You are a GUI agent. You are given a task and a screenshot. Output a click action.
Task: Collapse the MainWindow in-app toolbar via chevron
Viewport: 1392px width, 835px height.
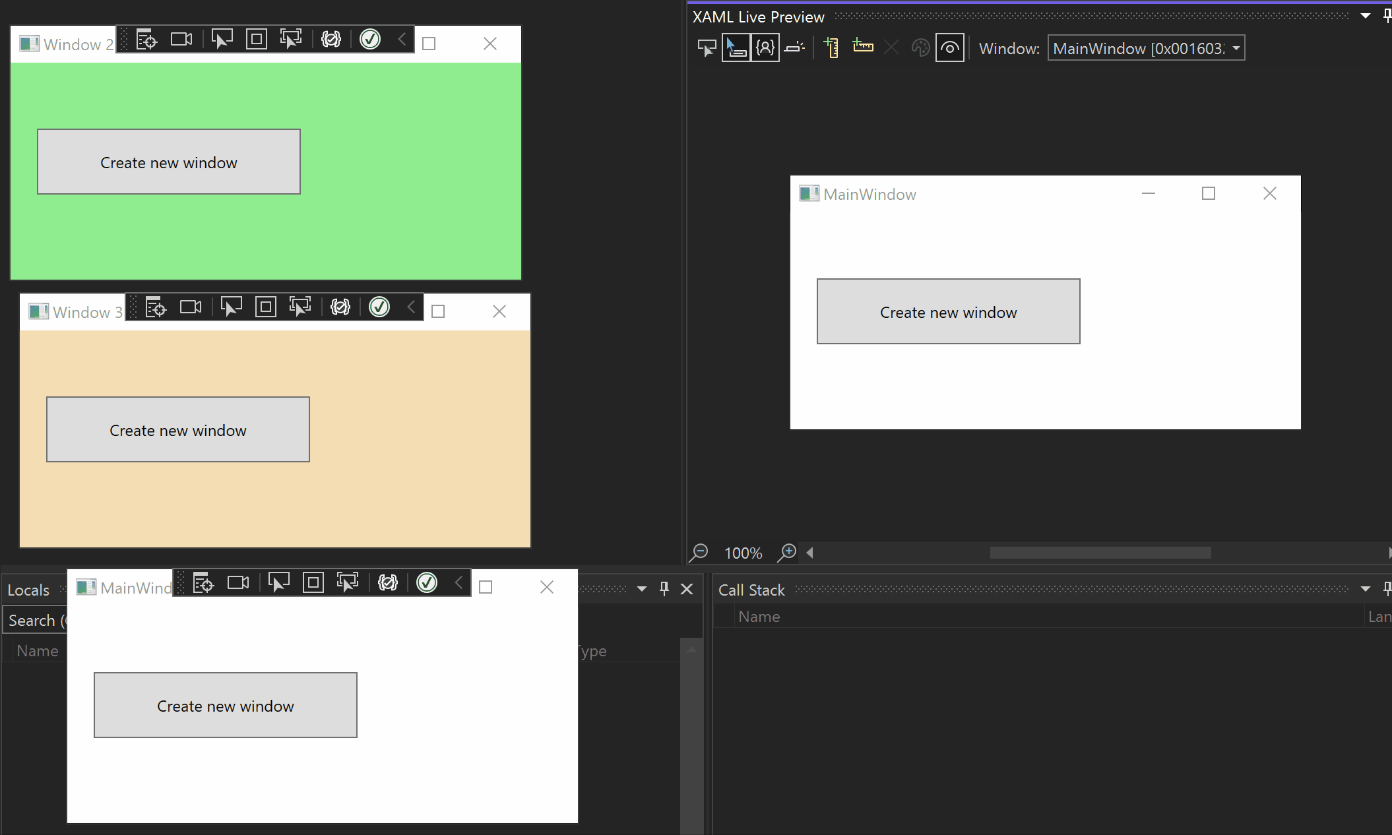(458, 582)
